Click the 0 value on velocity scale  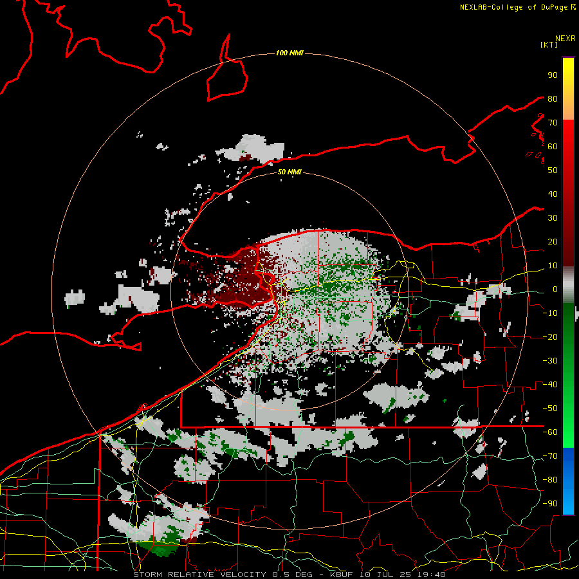[555, 289]
